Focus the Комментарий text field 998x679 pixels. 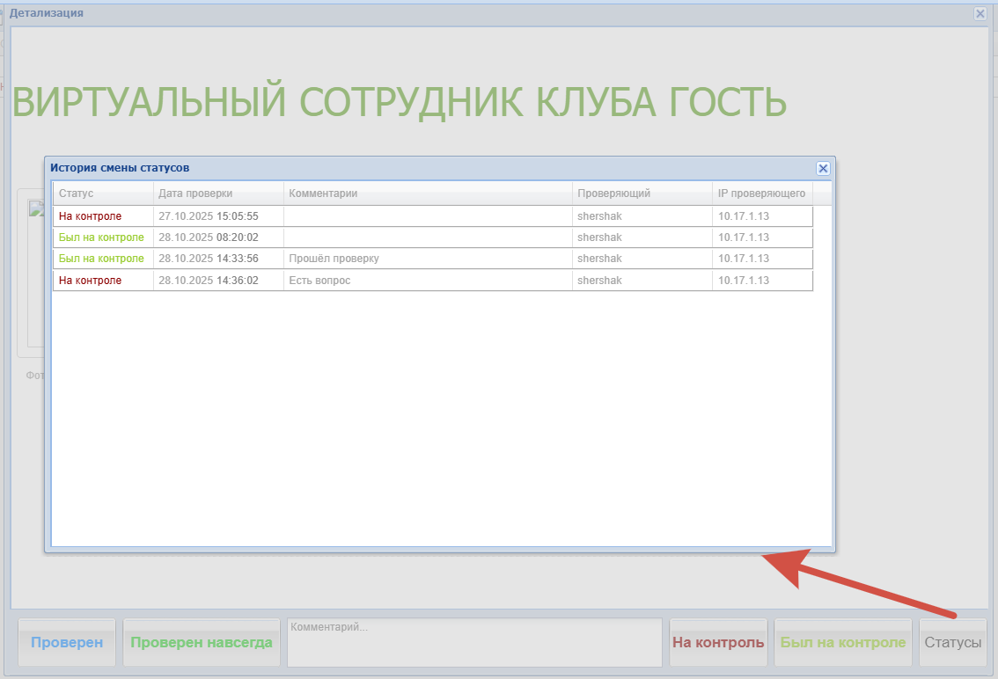474,642
